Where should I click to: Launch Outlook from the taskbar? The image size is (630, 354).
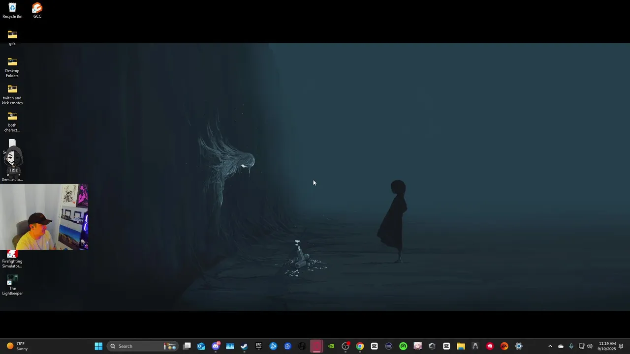point(201,346)
